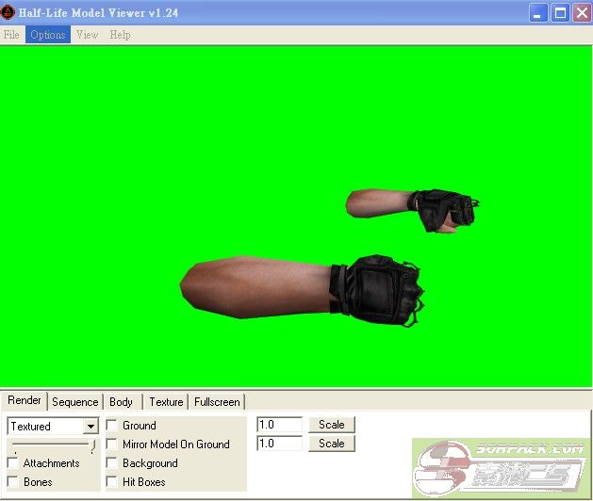Viewport: 593px width, 501px height.
Task: Enable the Background checkbox
Action: (112, 463)
